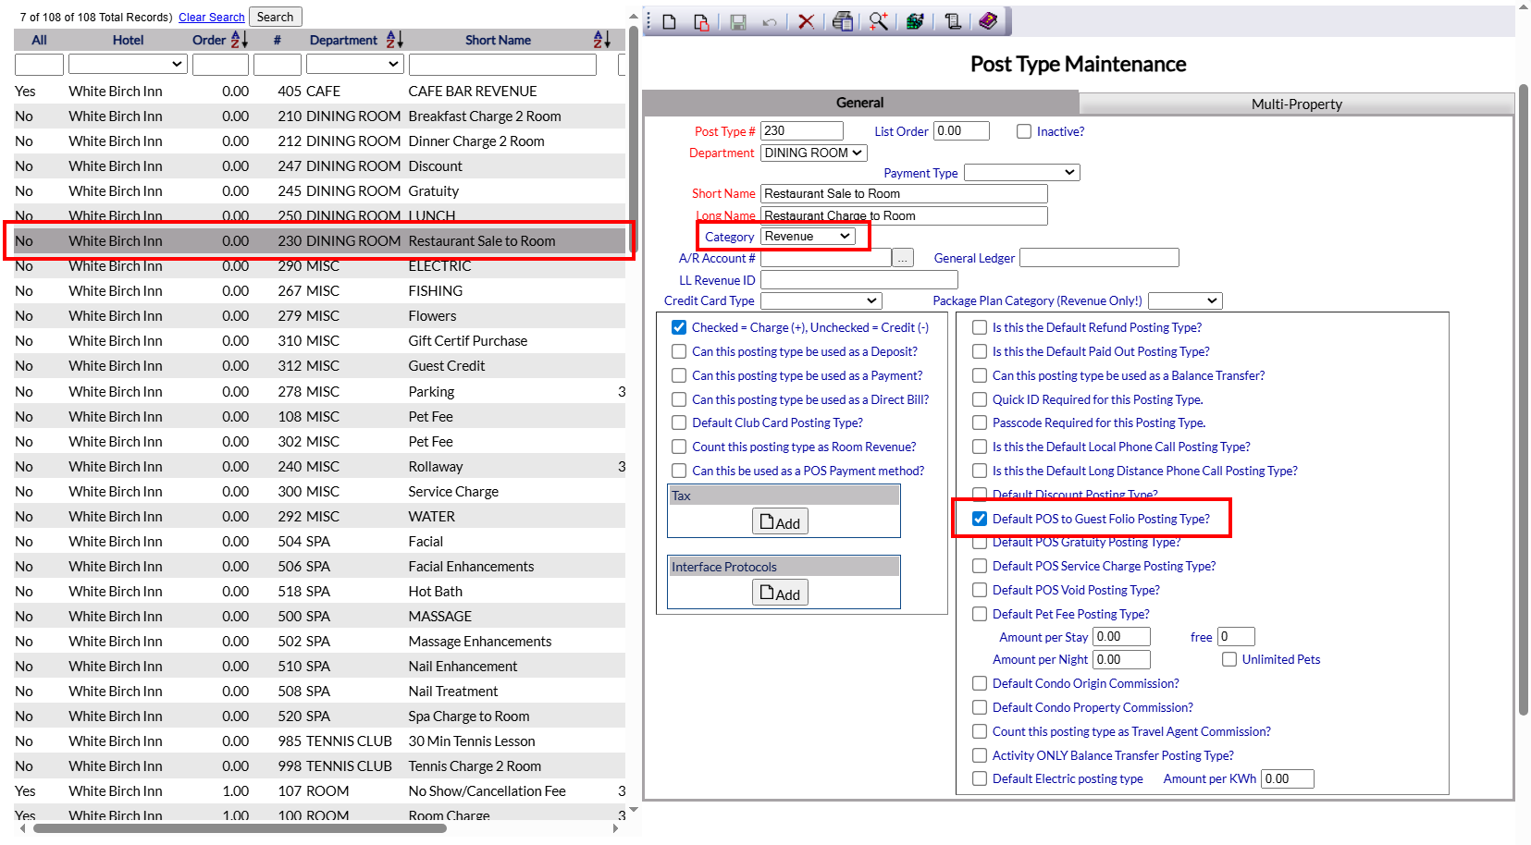Image resolution: width=1531 pixels, height=845 pixels.
Task: Click the red X delete icon
Action: pos(806,21)
